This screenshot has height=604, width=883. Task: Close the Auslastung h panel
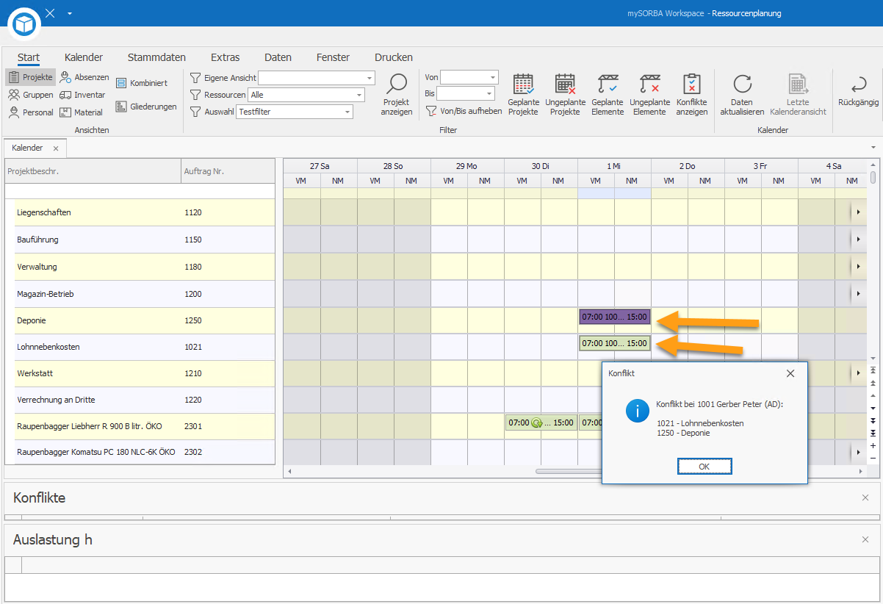coord(865,539)
